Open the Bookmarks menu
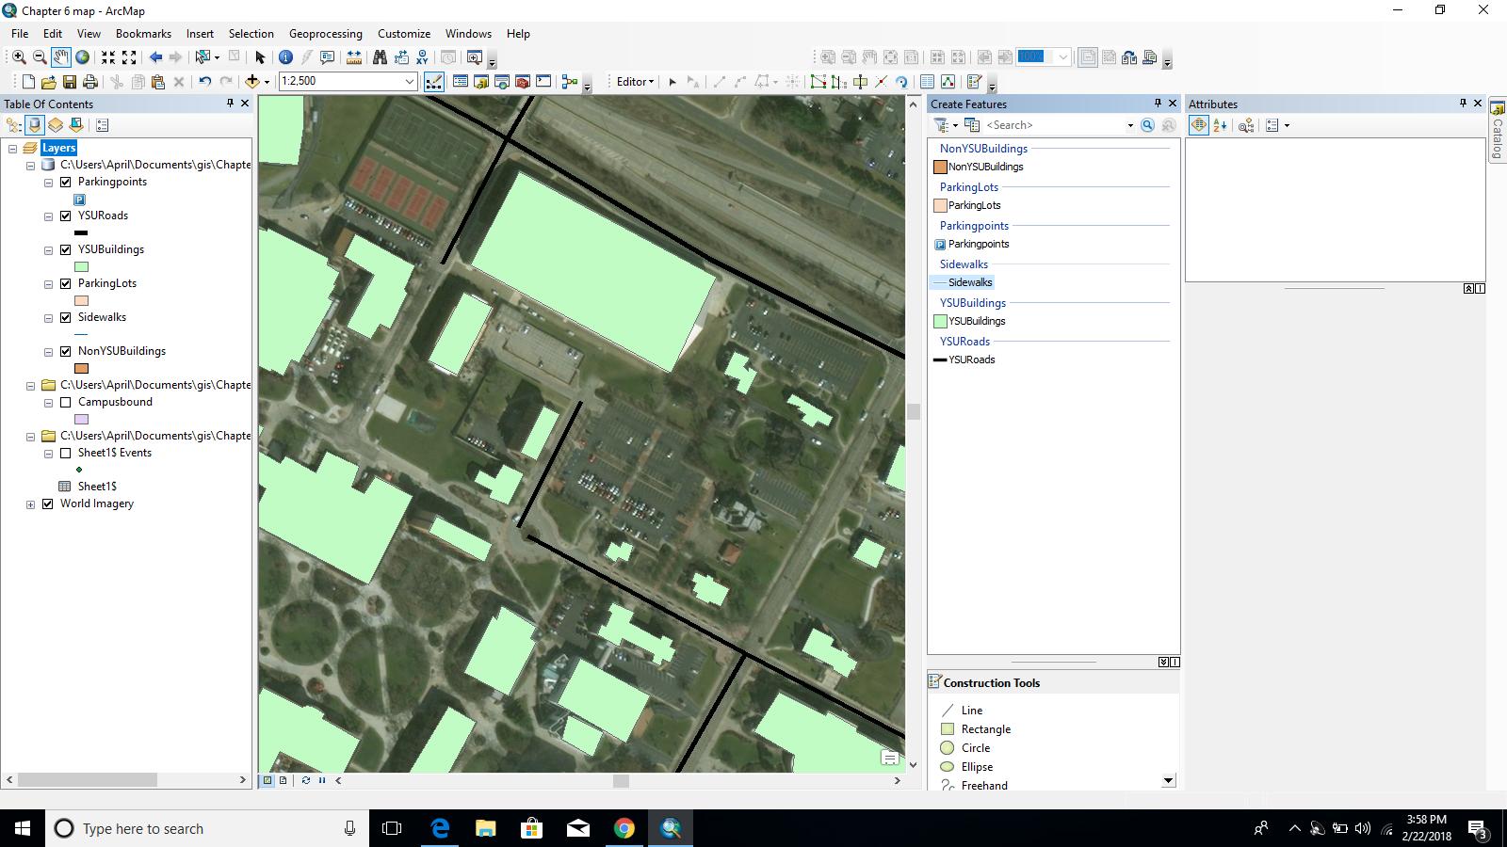The height and width of the screenshot is (847, 1507). (143, 34)
